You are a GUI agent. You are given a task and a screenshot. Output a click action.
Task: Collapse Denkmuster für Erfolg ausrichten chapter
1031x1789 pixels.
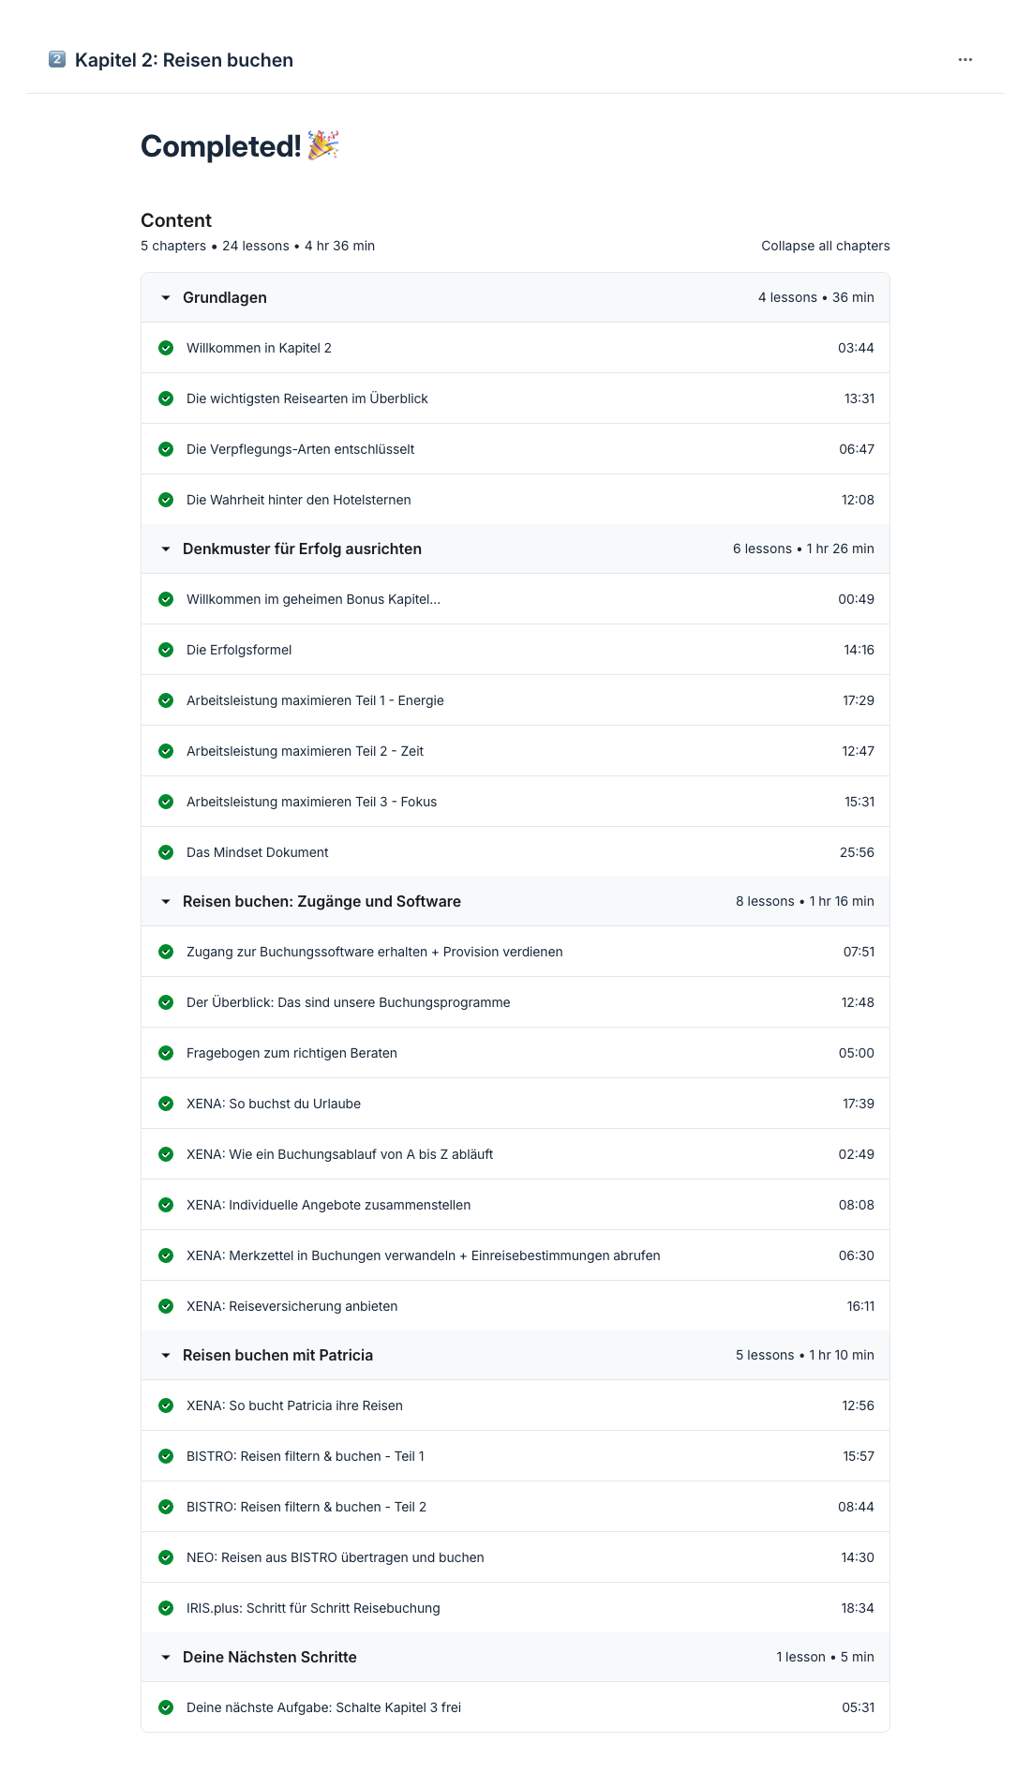[166, 549]
